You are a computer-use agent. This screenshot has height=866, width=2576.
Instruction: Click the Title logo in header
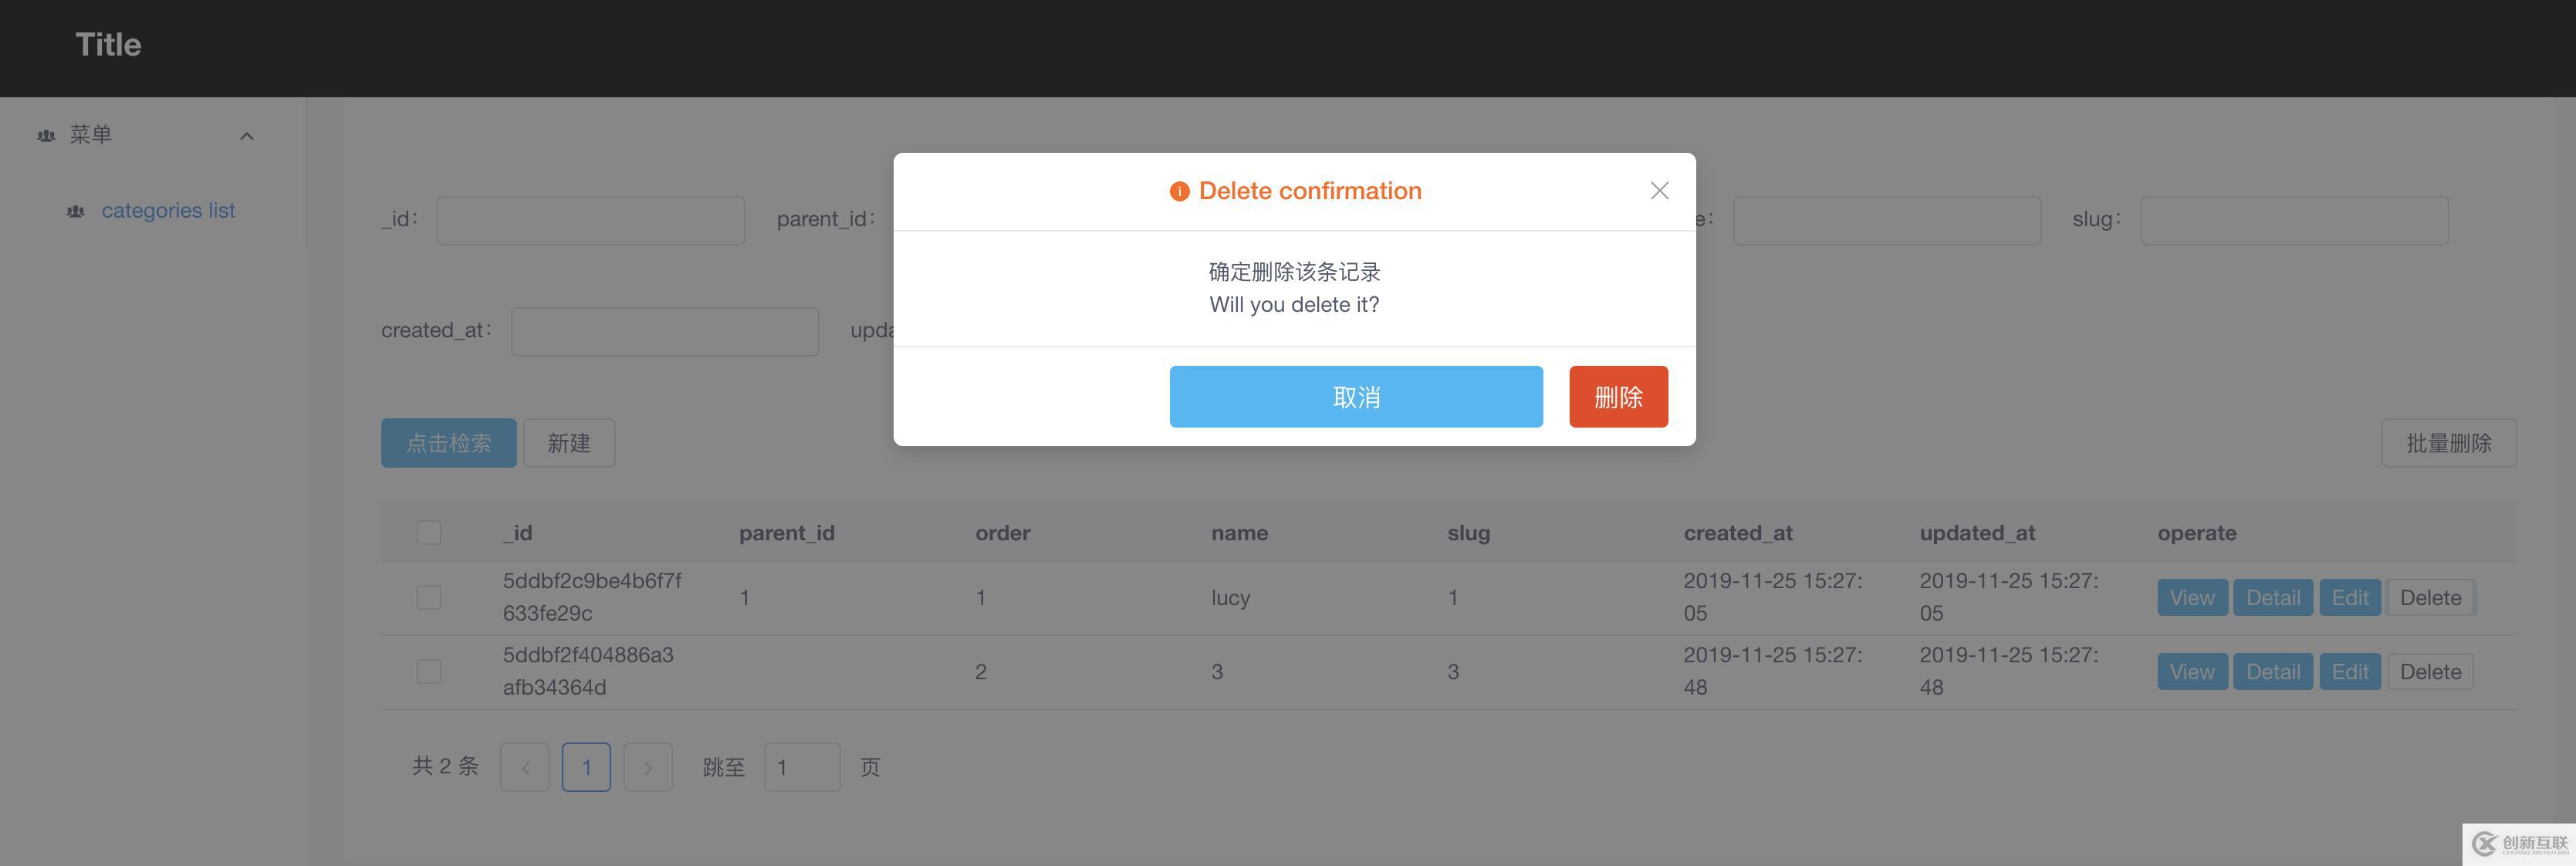click(108, 45)
